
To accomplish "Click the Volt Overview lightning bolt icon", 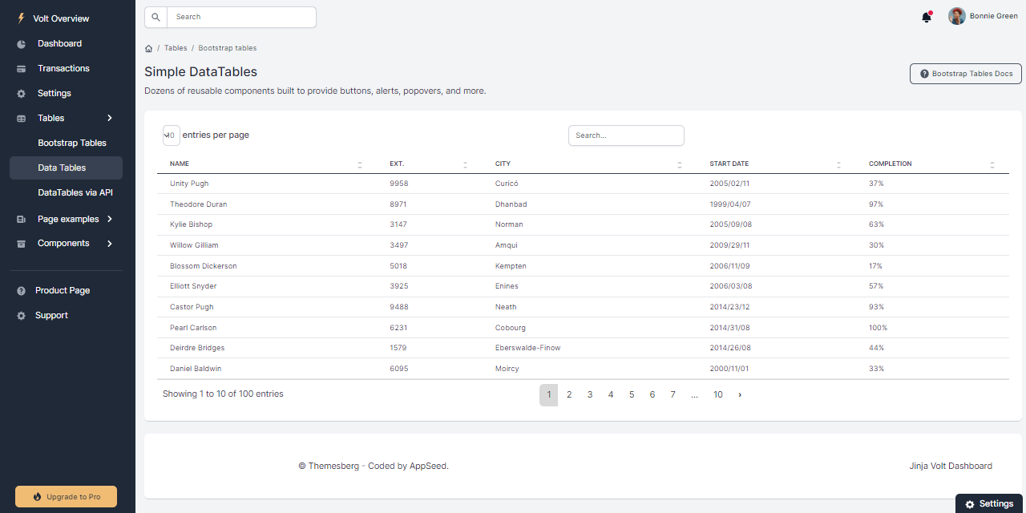I will pos(21,18).
